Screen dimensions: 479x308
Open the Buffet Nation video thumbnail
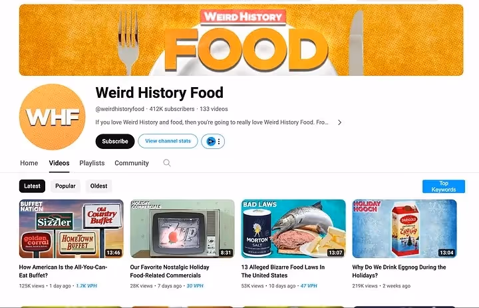point(71,229)
